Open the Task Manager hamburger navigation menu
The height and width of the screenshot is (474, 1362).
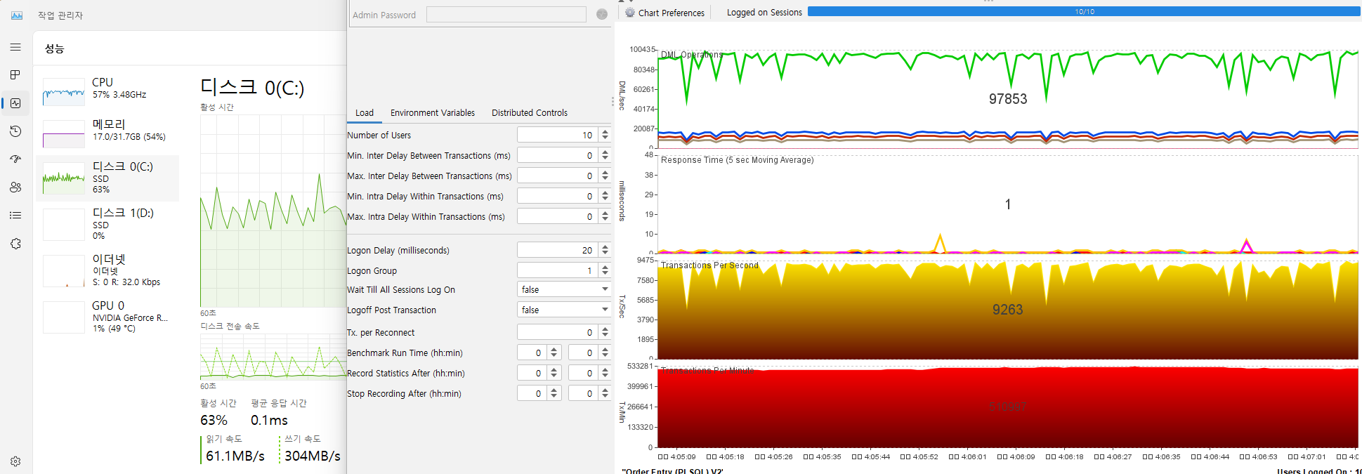click(x=15, y=47)
